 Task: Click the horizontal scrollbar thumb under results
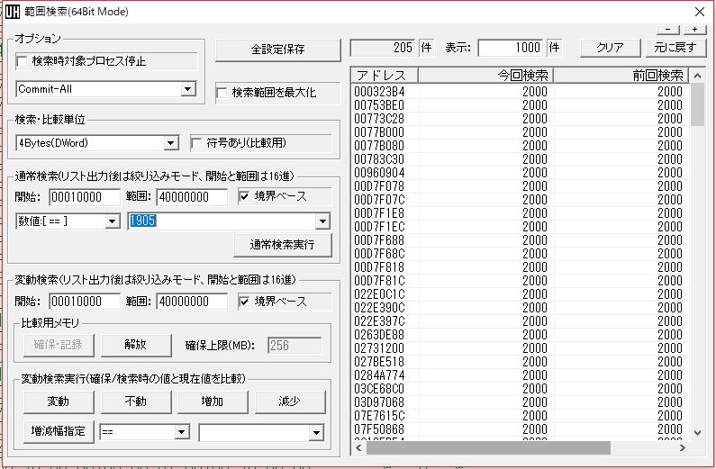[x=488, y=448]
